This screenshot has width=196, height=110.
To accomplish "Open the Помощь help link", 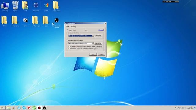I will [x=101, y=30].
